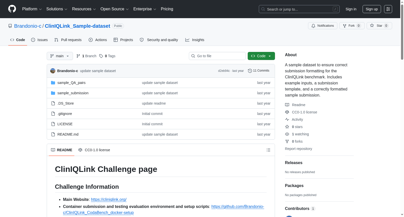Open the README outline list icon
The height and width of the screenshot is (217, 404).
coord(268,150)
